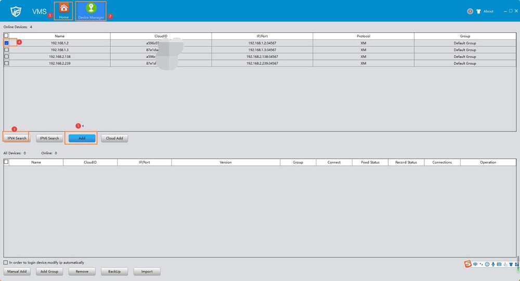
Task: Open the Sogou soft keyboard icon
Action: pos(499,264)
